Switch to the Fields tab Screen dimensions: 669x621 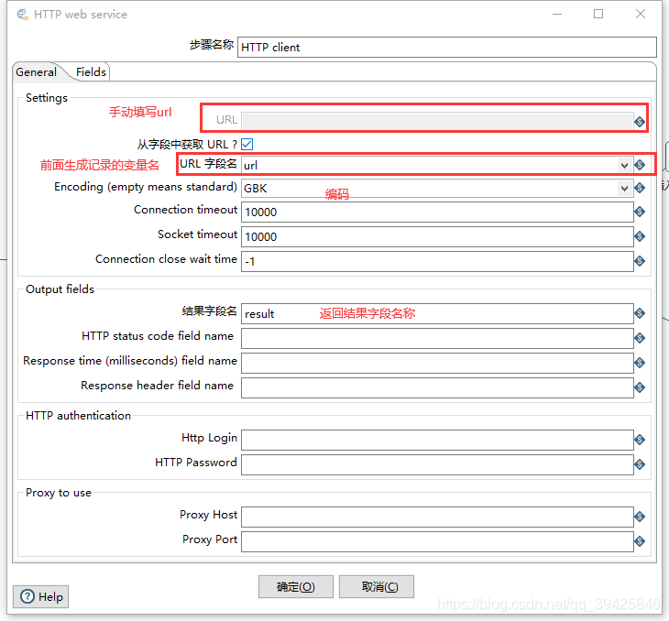tap(91, 72)
